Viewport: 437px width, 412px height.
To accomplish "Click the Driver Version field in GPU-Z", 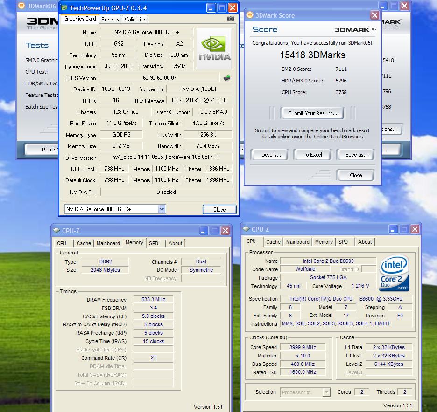I will (166, 157).
